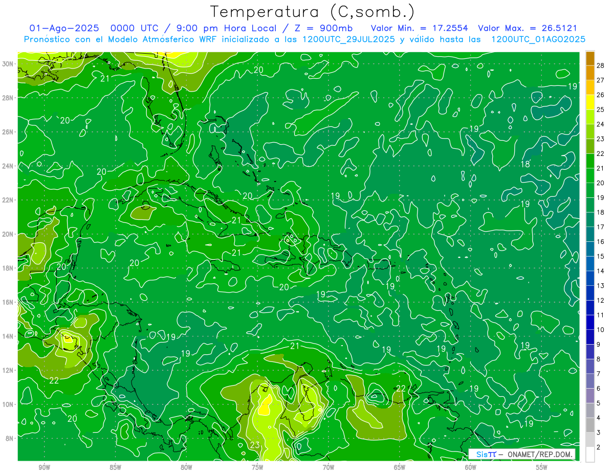Image resolution: width=614 pixels, height=474 pixels.
Task: Click the color scale value 17
Action: click(601, 227)
